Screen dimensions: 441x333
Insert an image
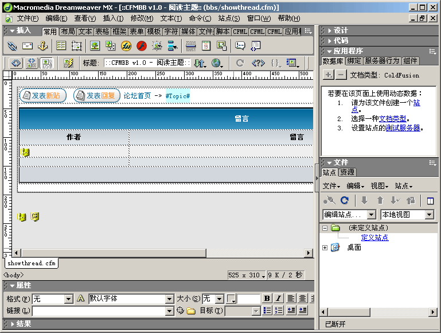(95, 45)
